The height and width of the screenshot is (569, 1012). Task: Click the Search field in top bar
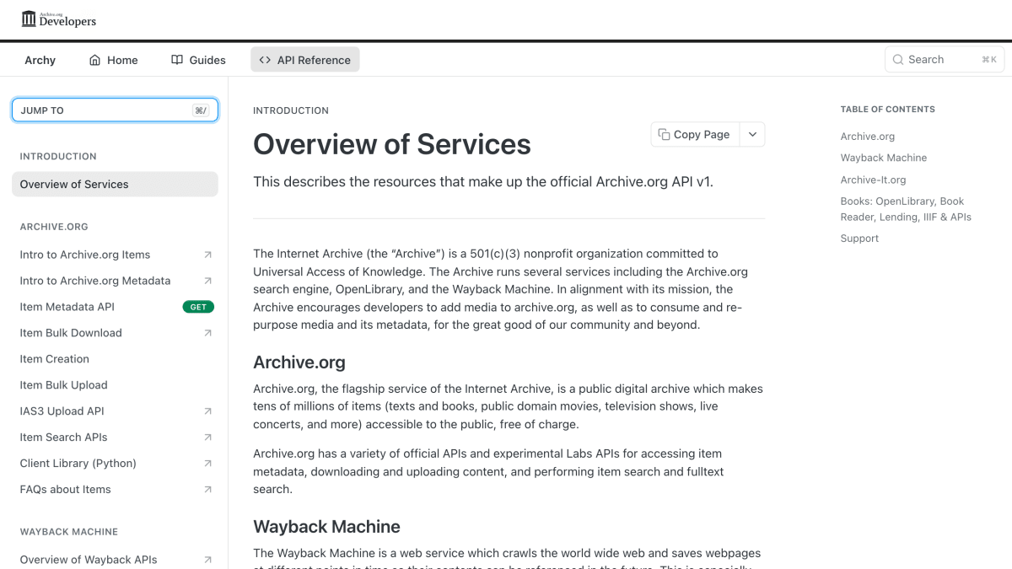[x=945, y=60]
